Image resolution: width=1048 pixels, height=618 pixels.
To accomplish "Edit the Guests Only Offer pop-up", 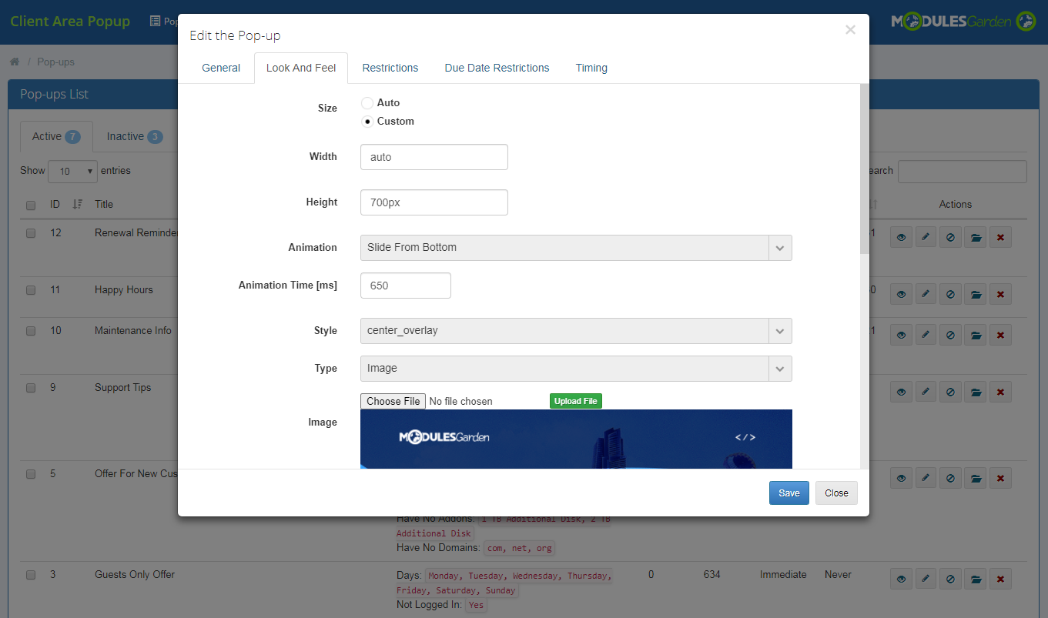I will coord(926,579).
